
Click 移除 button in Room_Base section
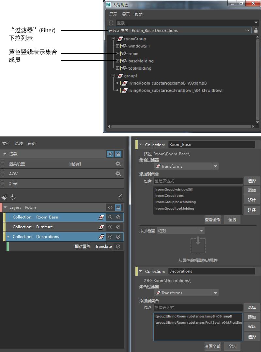(x=252, y=200)
